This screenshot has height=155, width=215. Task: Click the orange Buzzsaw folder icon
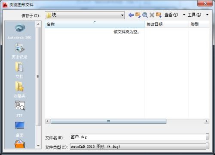coord(20,144)
